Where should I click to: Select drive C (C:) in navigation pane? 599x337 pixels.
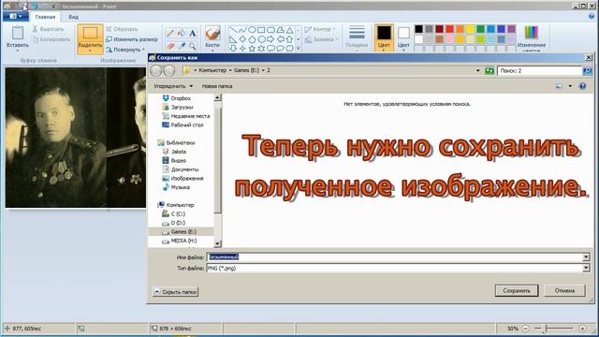pos(174,214)
